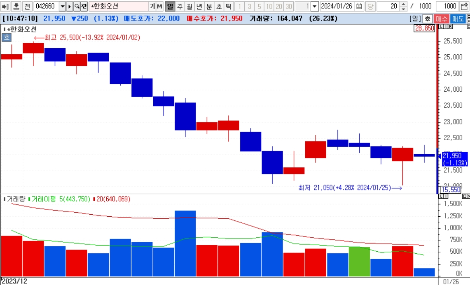Open the interval value dropdown showing 1
The width and height of the screenshot is (470, 285).
(314, 6)
